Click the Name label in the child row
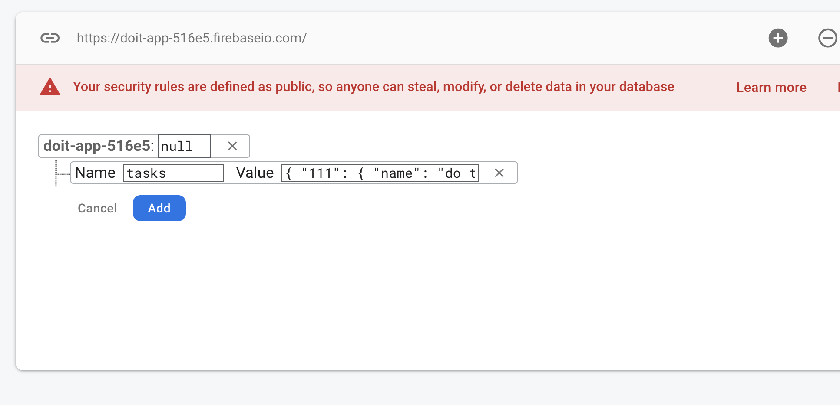840x405 pixels. pyautogui.click(x=95, y=173)
